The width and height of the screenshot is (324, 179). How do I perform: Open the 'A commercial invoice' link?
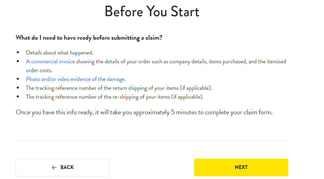(51, 62)
